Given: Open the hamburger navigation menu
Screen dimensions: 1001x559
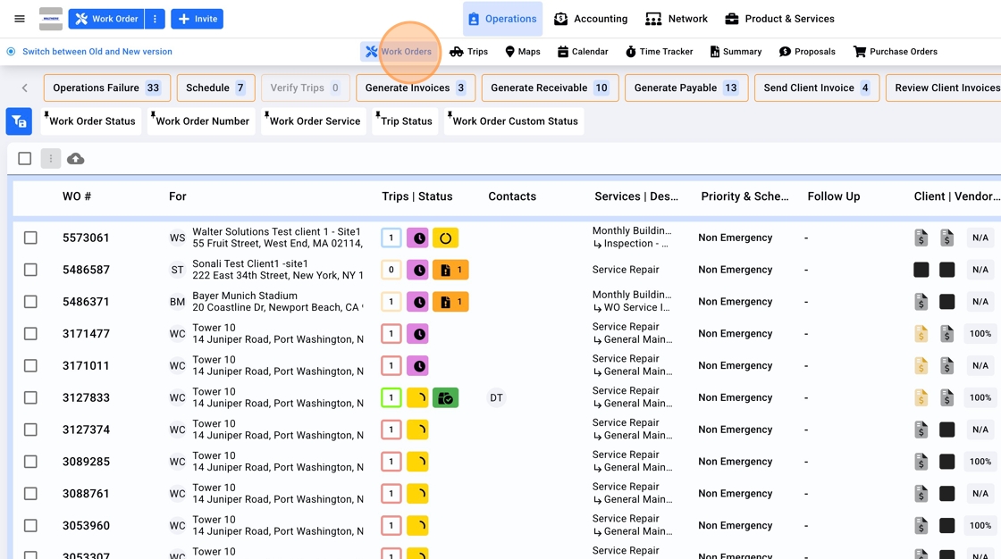Looking at the screenshot, I should [20, 19].
